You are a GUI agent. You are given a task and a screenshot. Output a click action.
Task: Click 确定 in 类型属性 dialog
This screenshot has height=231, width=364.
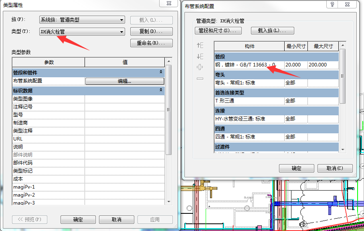(x=78, y=219)
